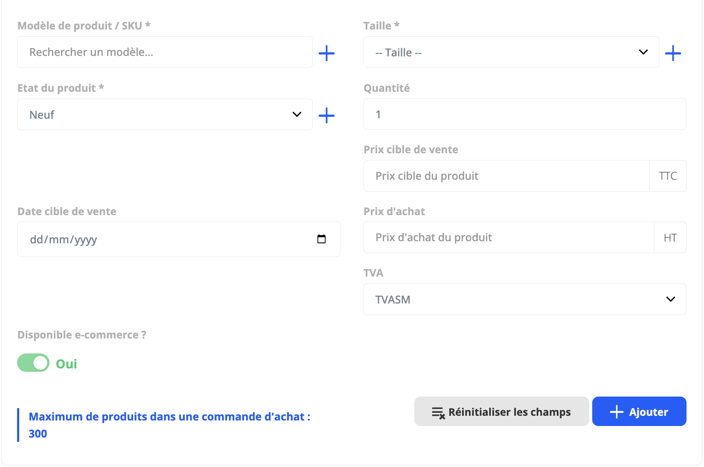Click the green Oui label

[67, 364]
